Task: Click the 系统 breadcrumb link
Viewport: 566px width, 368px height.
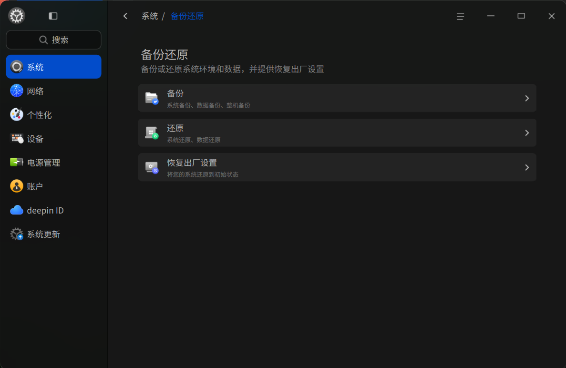Action: coord(150,16)
